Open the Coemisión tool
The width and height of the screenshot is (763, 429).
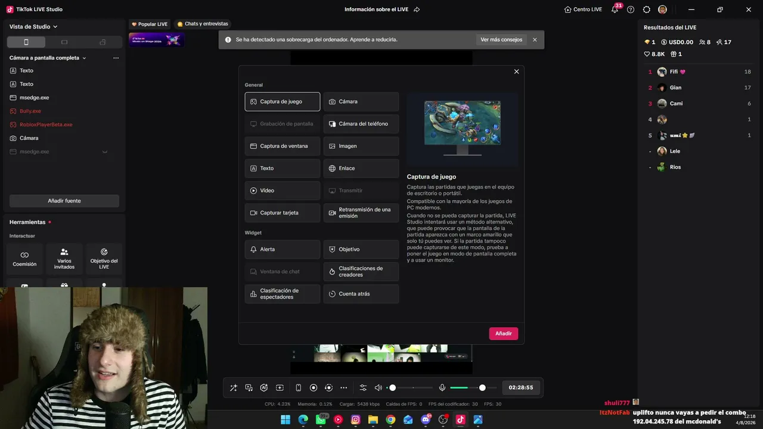[24, 259]
